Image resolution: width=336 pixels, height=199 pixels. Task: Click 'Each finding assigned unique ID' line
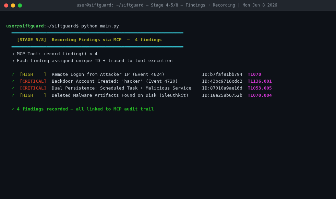click(92, 61)
